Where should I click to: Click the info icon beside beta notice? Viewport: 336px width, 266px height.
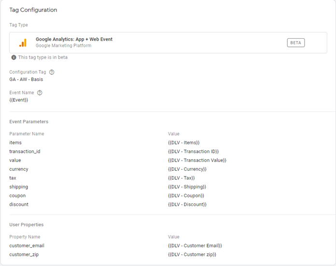click(14, 58)
